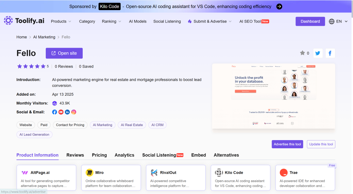353x194 pixels.
Task: Open the AltPage.ai card
Action: pos(46,178)
